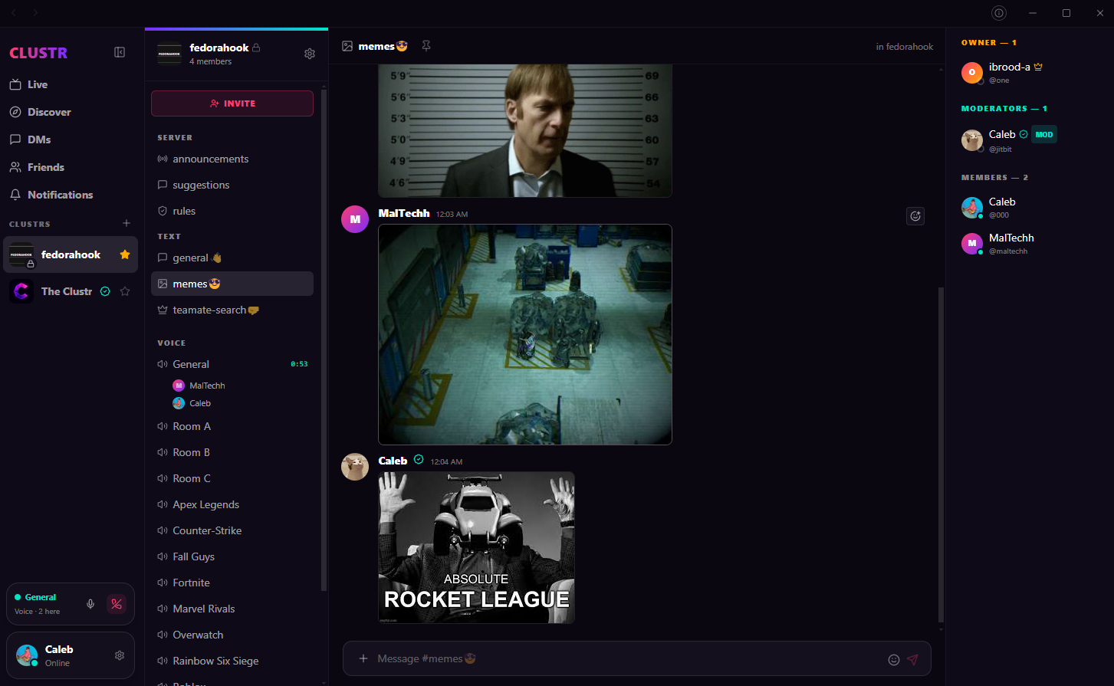Open member MalTechh's profile
Viewport: 1114px width, 686px height.
click(x=1030, y=244)
